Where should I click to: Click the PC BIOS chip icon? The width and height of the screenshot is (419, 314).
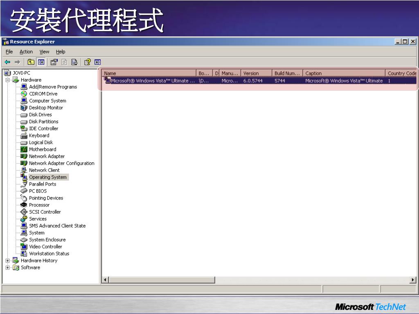[24, 191]
